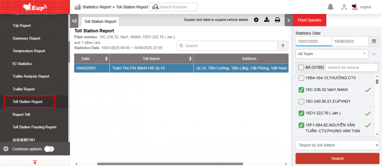The width and height of the screenshot is (382, 166).
Task: Print the toll station report
Action: point(277,20)
